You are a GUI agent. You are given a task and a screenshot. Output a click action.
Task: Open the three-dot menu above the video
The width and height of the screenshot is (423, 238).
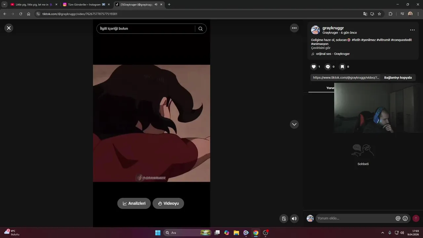(294, 28)
